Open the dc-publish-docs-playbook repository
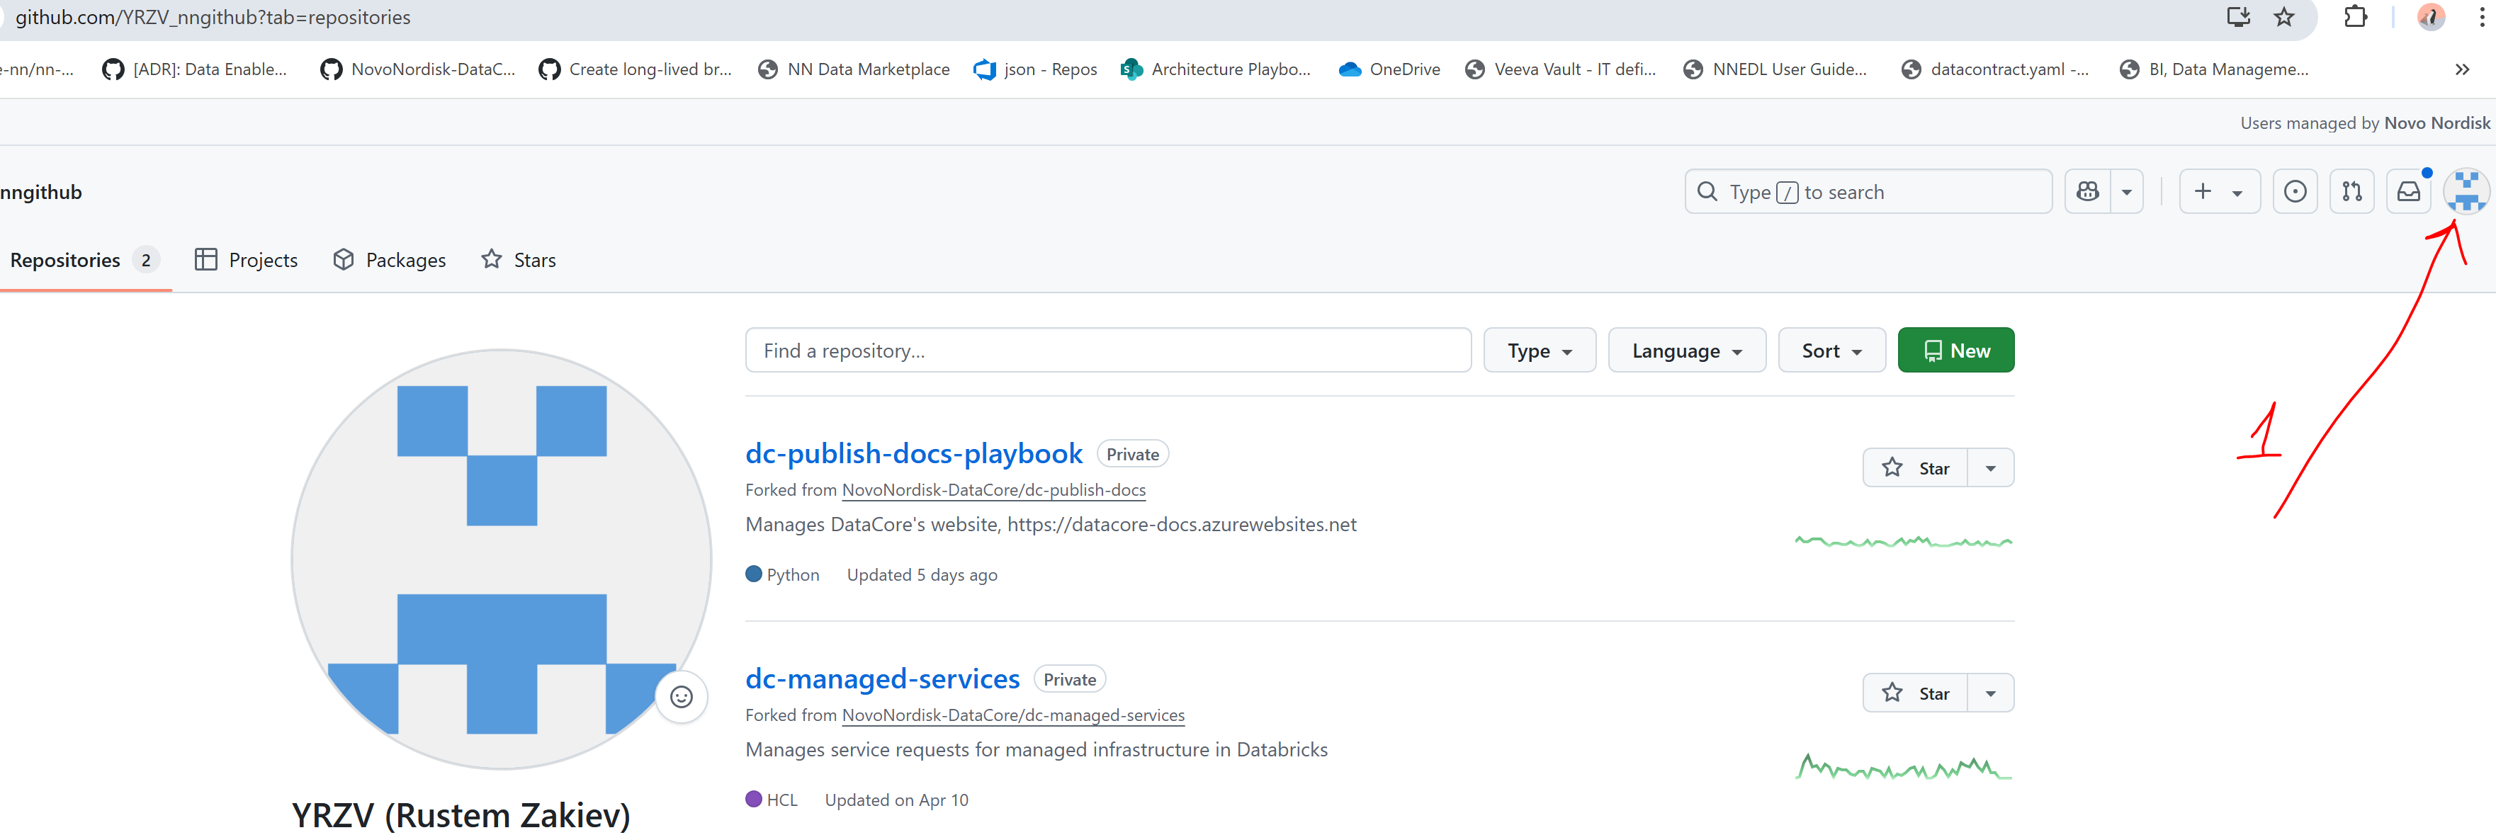 point(914,453)
